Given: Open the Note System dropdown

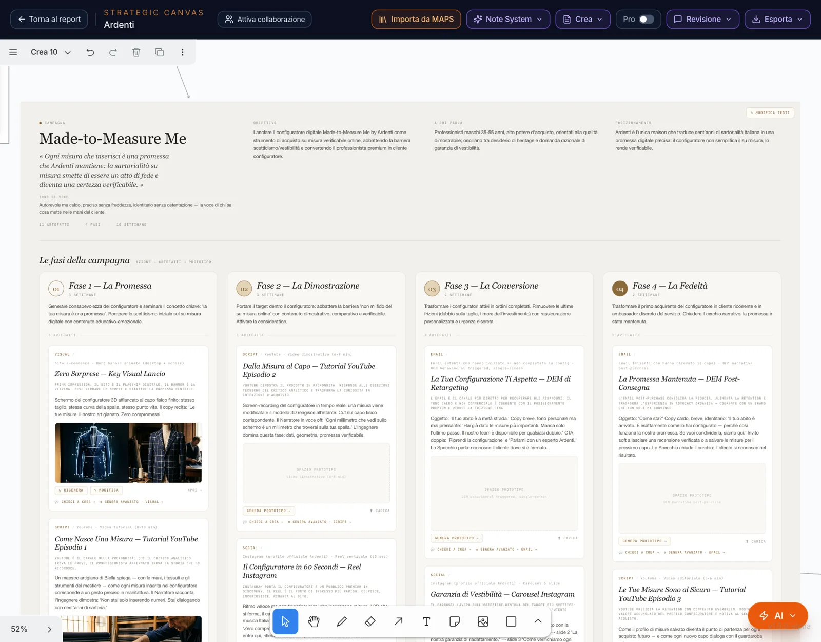Looking at the screenshot, I should pyautogui.click(x=508, y=20).
